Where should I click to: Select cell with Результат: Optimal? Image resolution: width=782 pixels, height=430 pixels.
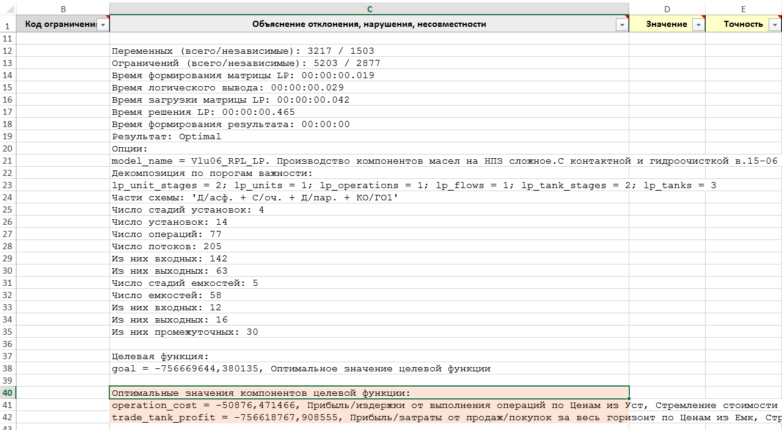pyautogui.click(x=369, y=136)
